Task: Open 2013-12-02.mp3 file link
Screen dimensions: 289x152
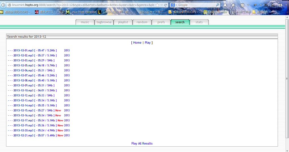Action: click(24, 55)
